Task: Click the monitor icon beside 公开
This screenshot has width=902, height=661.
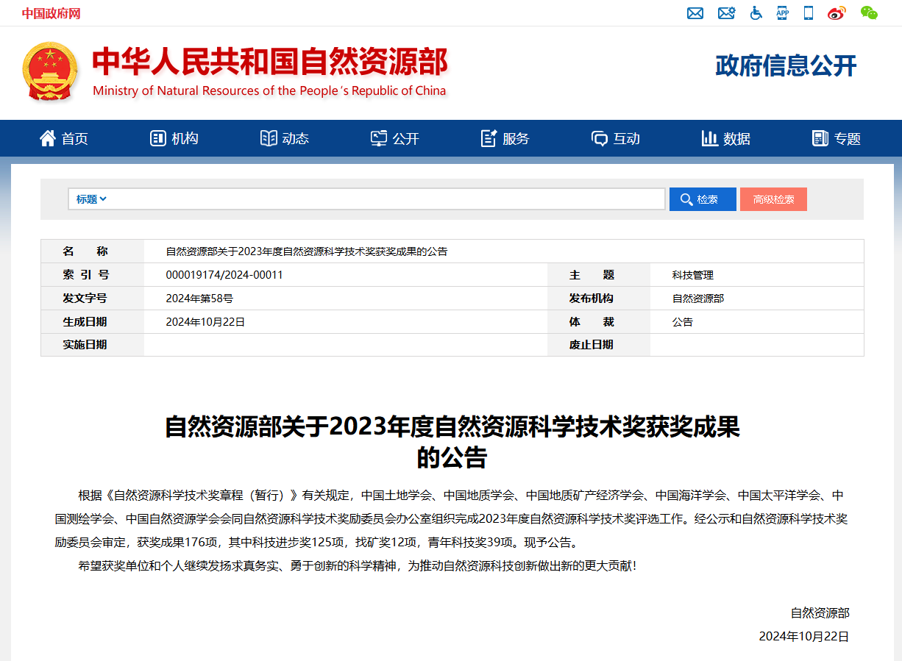Action: coord(379,138)
